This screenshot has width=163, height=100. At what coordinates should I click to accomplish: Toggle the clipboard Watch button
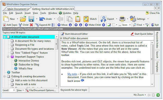(90, 19)
